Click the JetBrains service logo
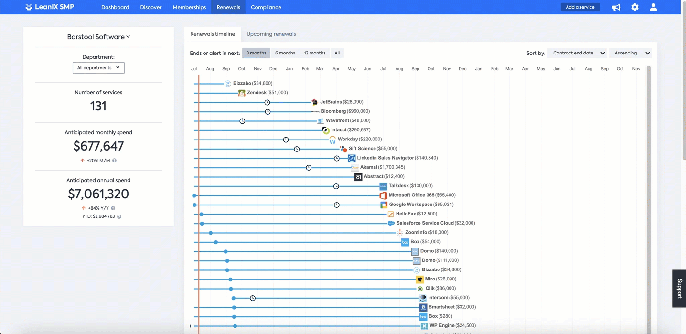Viewport: 686px width, 334px height. [x=315, y=102]
